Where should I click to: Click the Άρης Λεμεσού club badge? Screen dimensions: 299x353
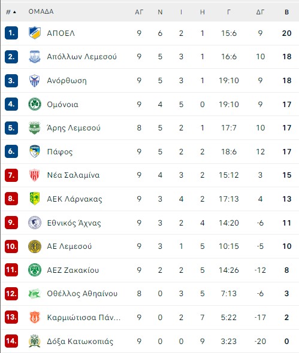[35, 128]
